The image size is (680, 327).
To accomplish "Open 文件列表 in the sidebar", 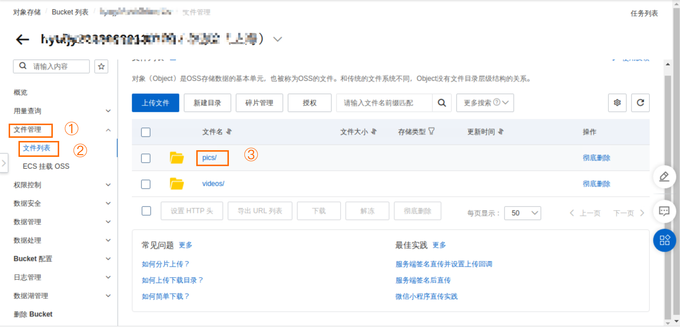I will pyautogui.click(x=37, y=148).
